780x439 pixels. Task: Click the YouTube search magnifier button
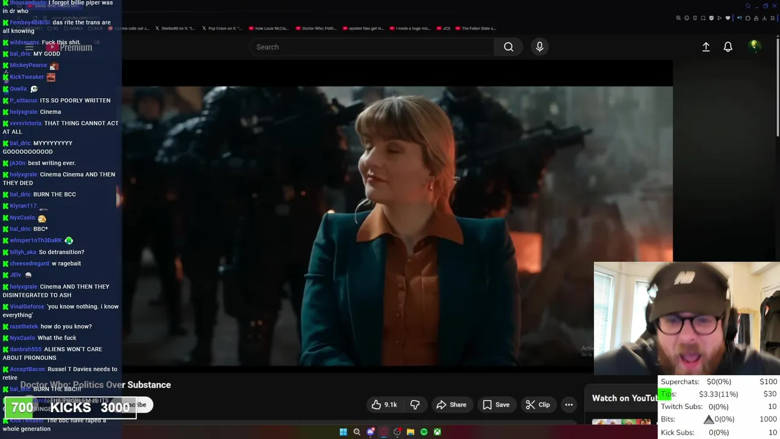(508, 47)
